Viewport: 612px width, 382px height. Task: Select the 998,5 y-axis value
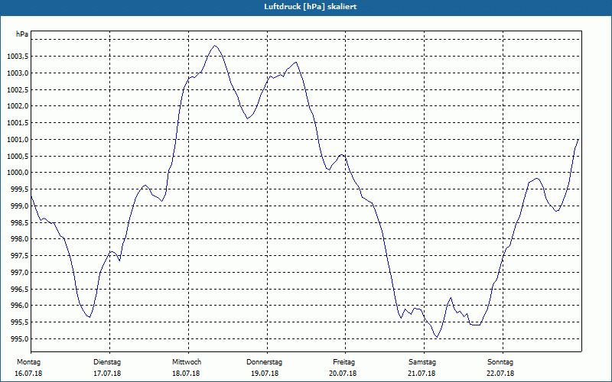pos(19,222)
